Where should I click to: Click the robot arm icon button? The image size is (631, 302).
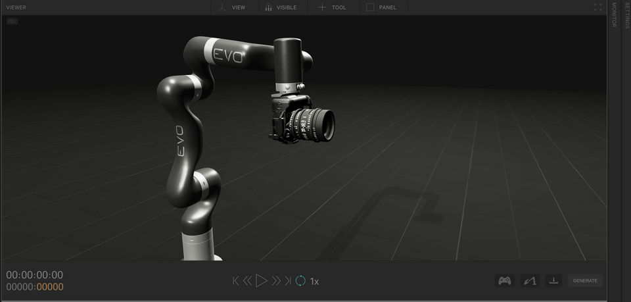[530, 281]
